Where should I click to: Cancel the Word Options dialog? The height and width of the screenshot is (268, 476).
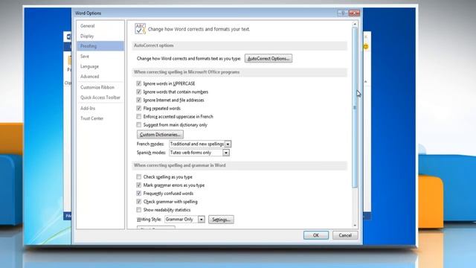tap(345, 235)
